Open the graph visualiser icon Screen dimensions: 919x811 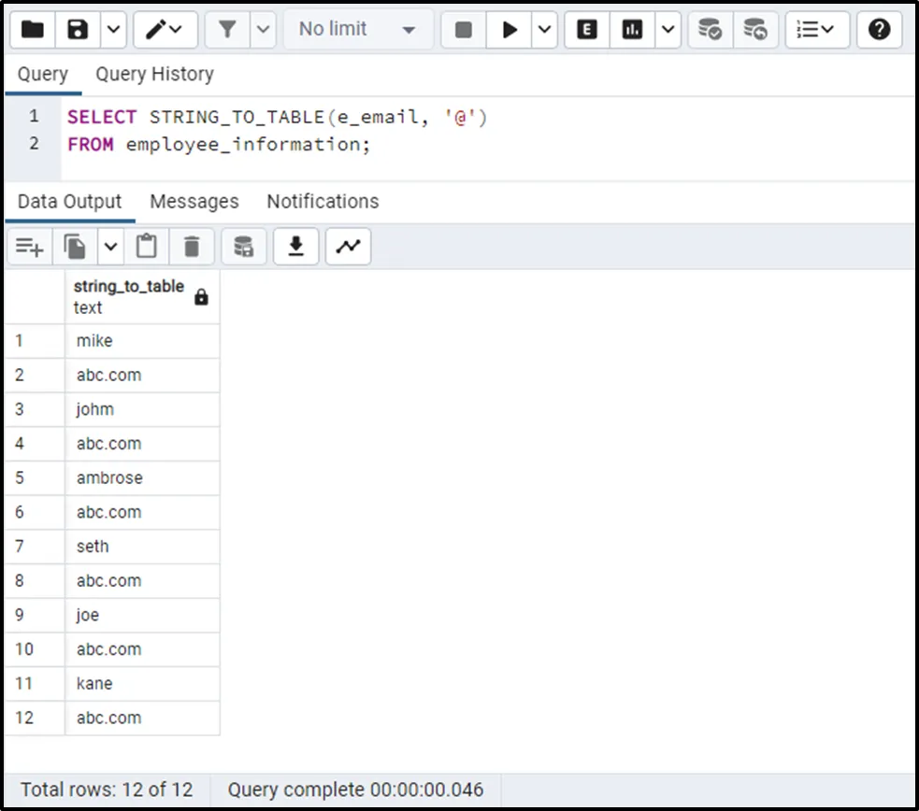pyautogui.click(x=348, y=247)
